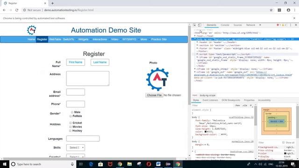The width and height of the screenshot is (299, 168).
Task: Open the Practice Site navigation link
Action: (x=159, y=39)
